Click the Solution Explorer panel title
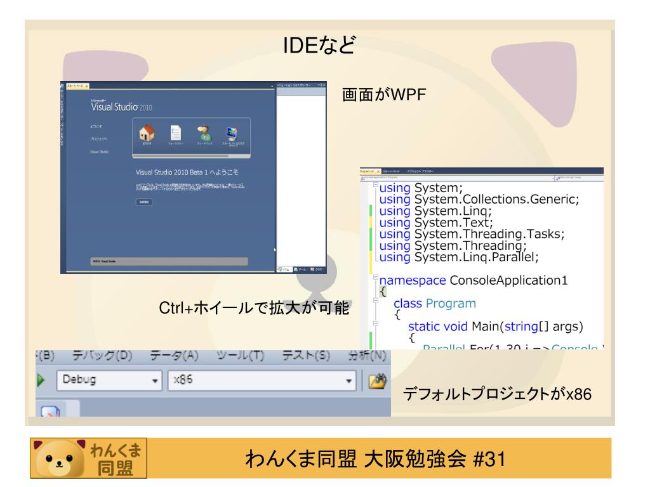 tap(293, 86)
